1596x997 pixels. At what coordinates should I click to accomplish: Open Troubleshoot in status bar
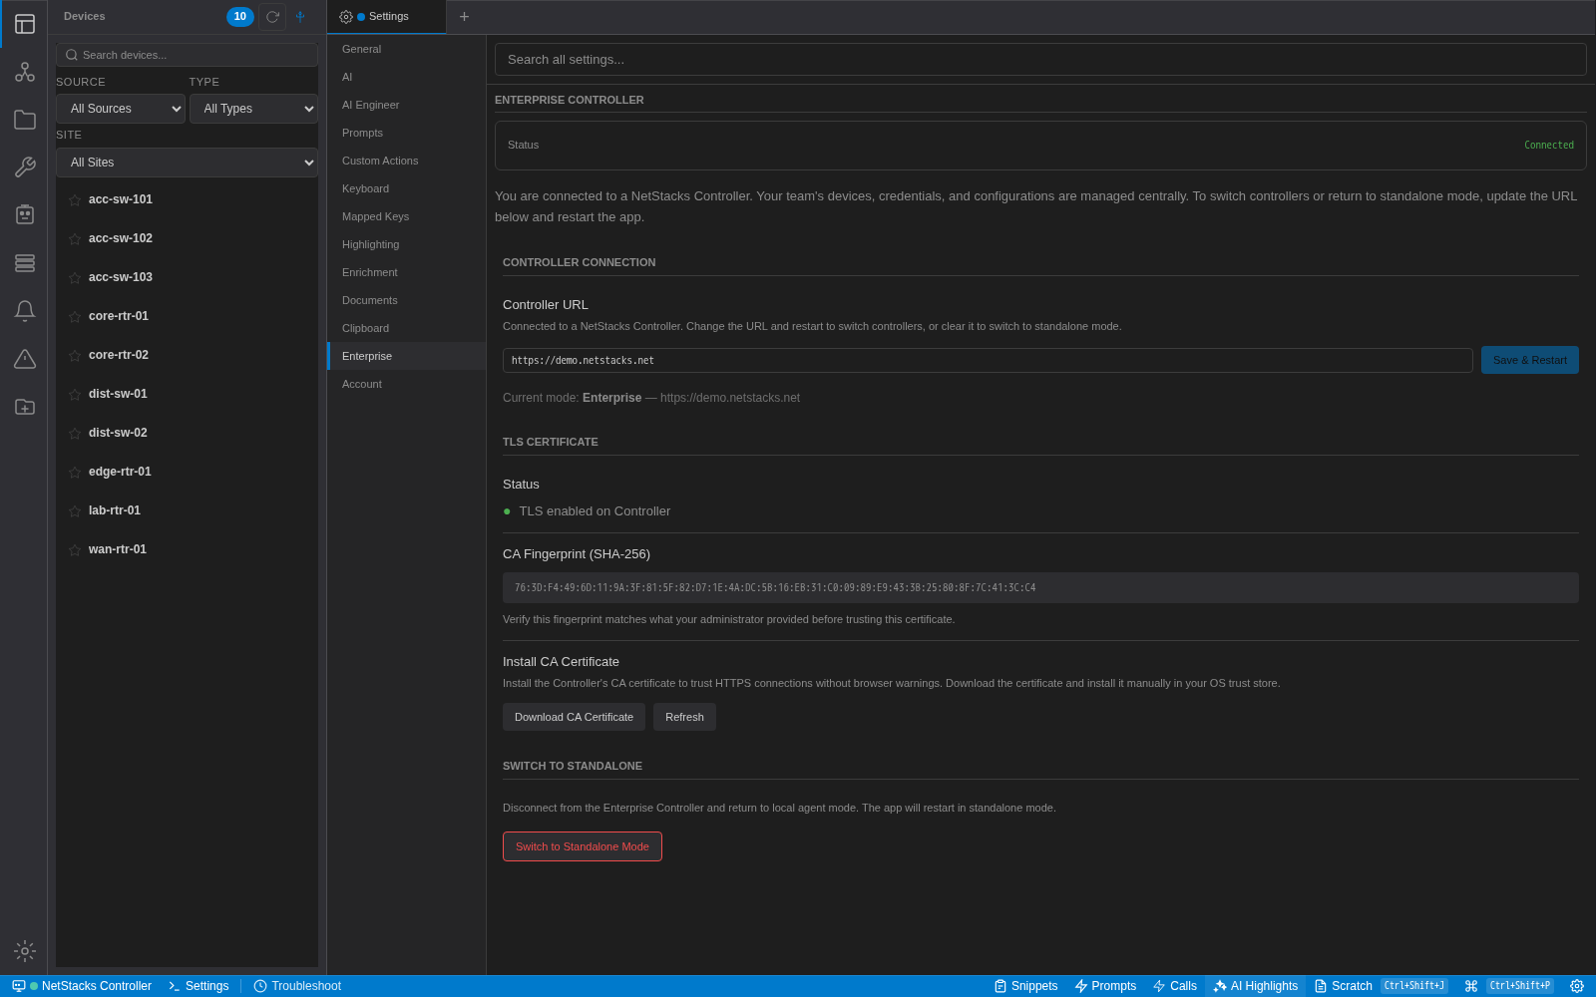[297, 986]
